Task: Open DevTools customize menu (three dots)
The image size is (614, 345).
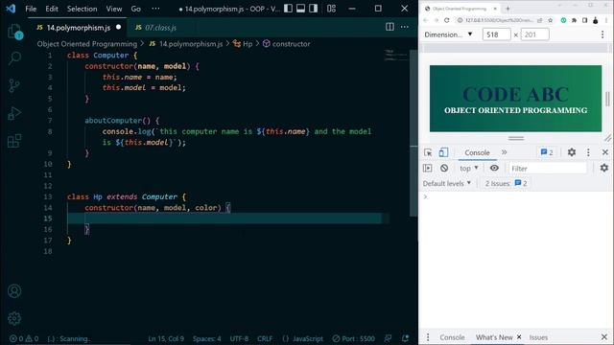Action: pos(588,152)
